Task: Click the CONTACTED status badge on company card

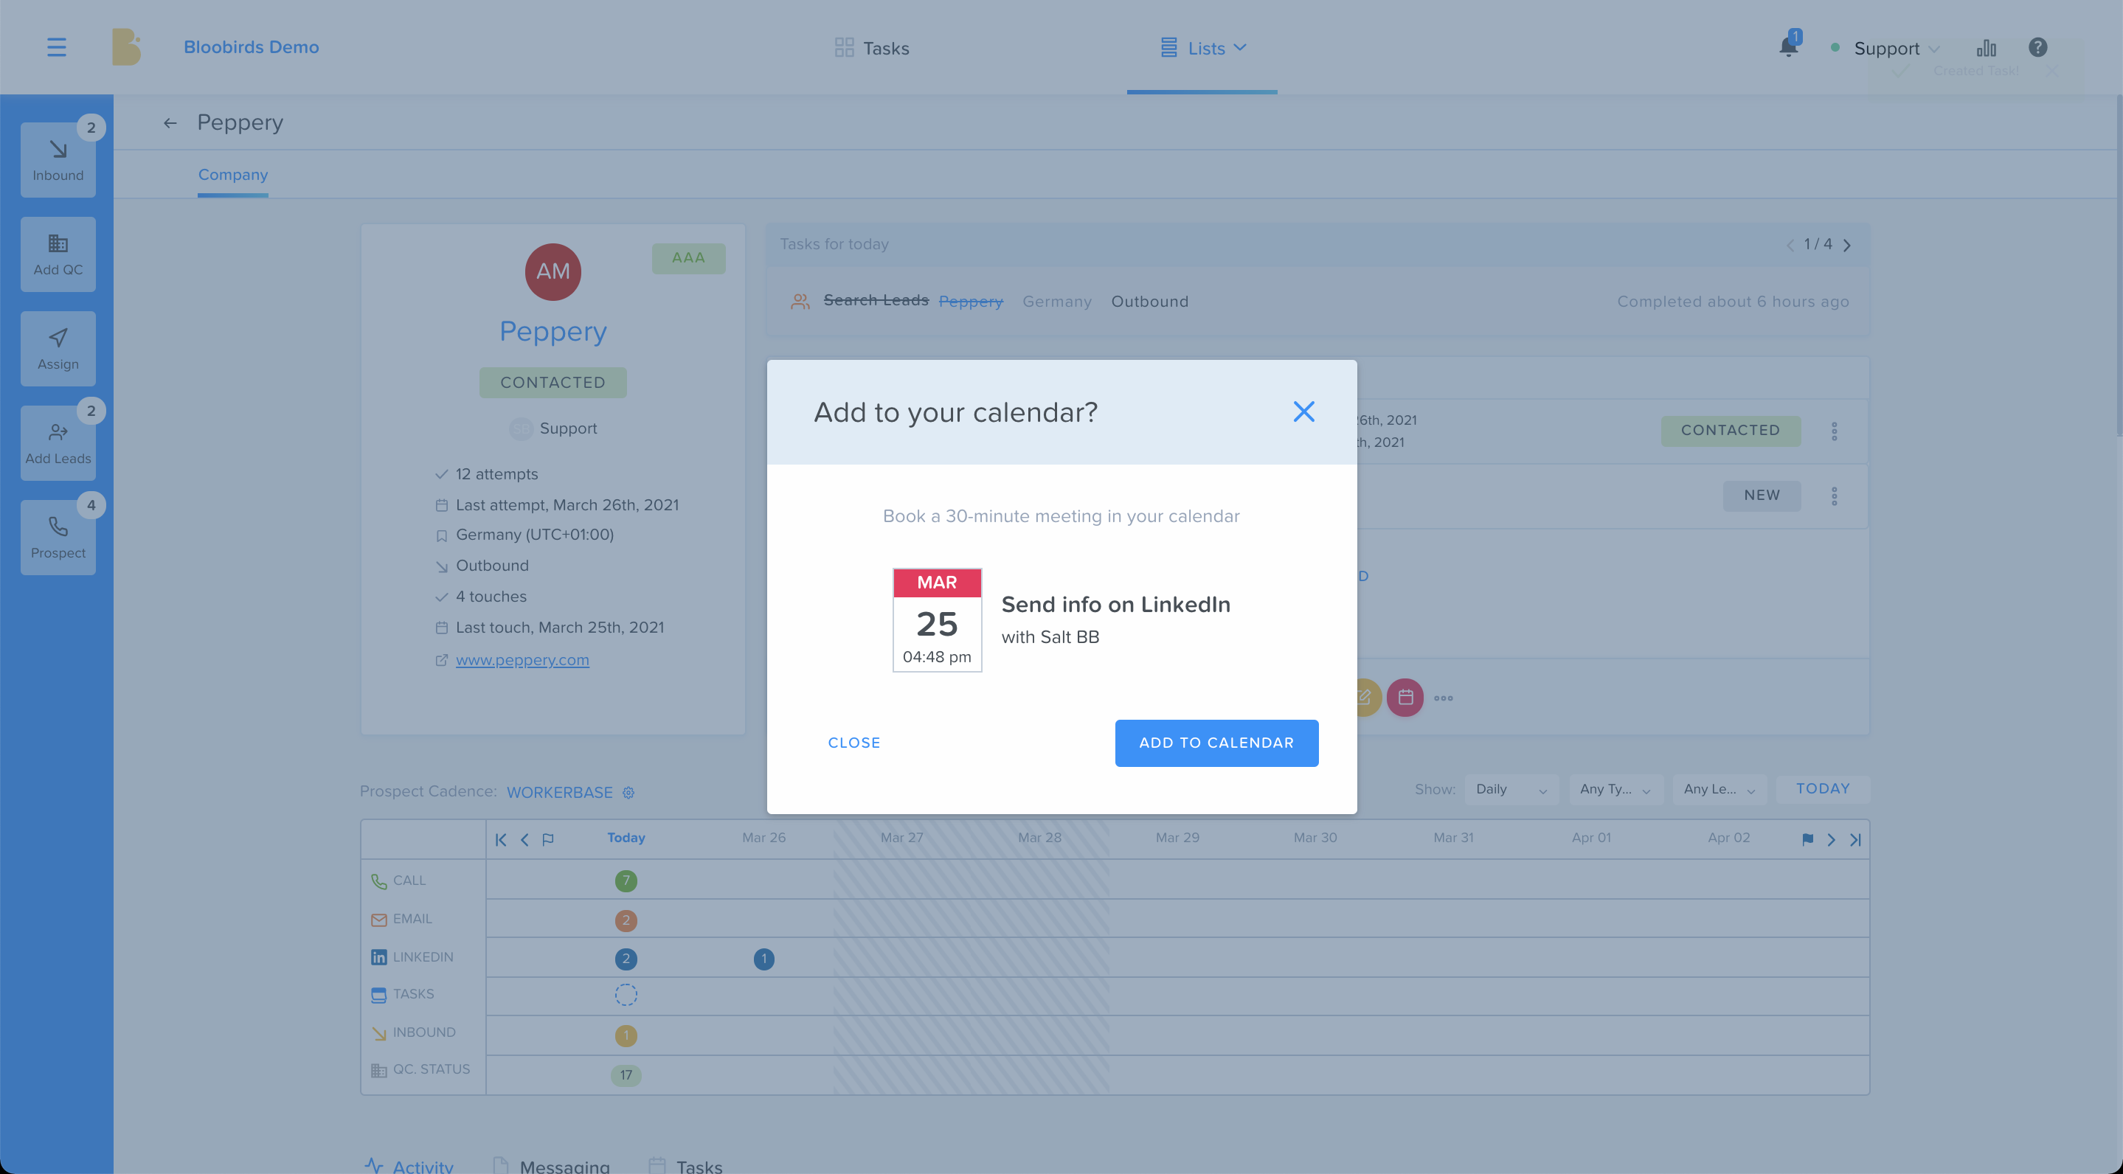Action: (x=553, y=382)
